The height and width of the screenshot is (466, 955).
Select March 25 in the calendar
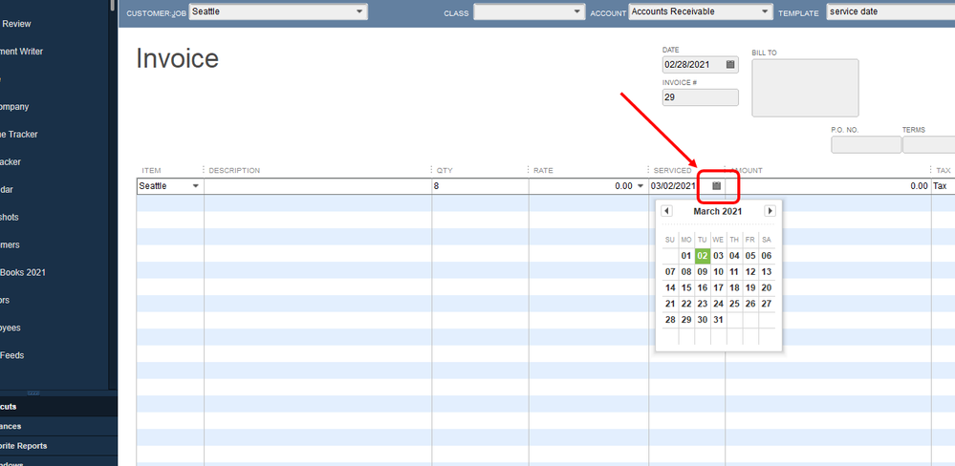tap(734, 304)
